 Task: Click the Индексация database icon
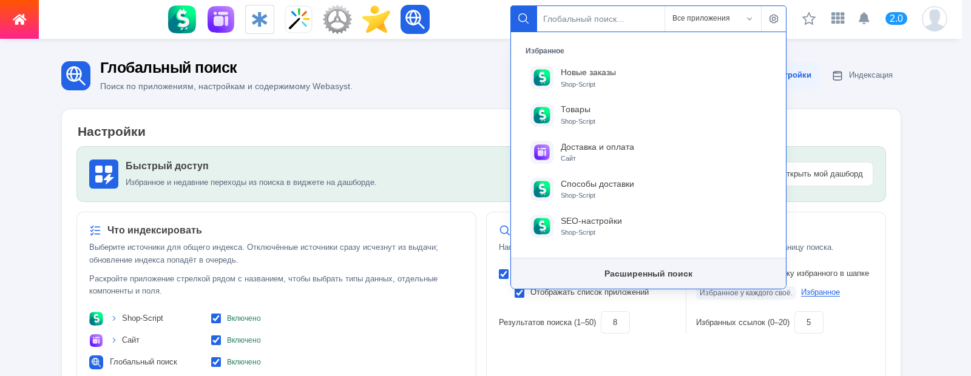(837, 76)
